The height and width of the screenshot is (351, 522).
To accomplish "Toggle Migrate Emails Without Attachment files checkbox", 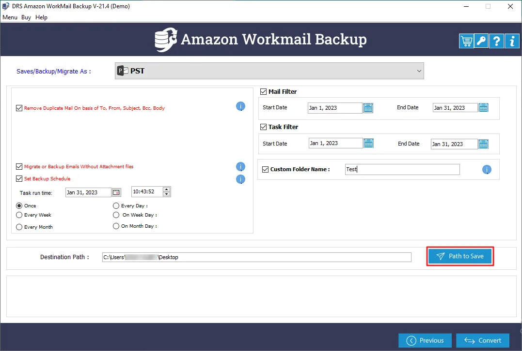I will click(x=19, y=167).
